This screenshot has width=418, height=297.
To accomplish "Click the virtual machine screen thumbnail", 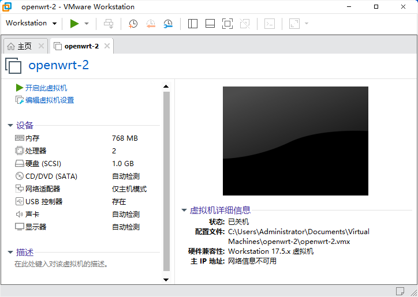I will [x=296, y=141].
